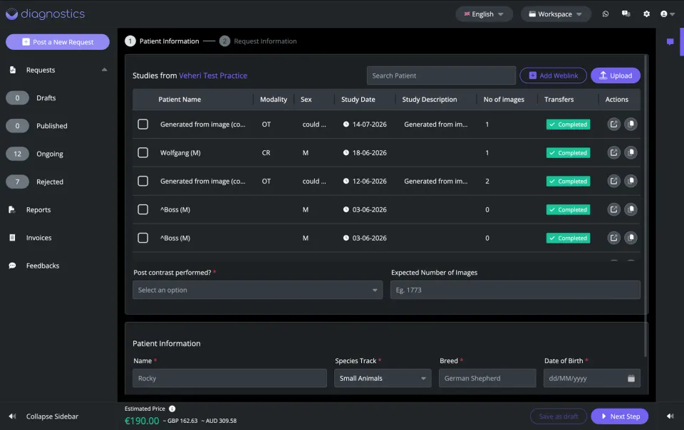Open Published requests list

tap(51, 125)
